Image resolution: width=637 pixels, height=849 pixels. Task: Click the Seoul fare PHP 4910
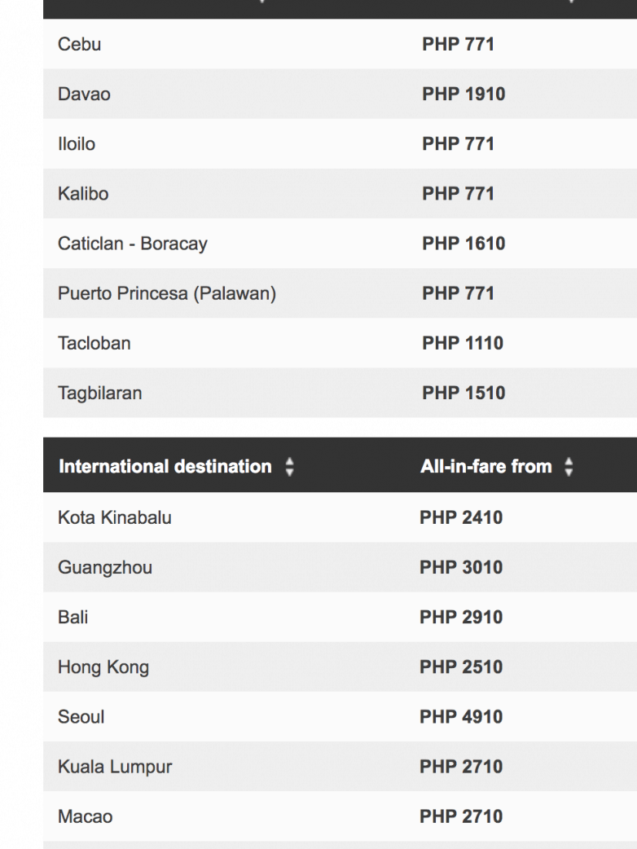pyautogui.click(x=461, y=717)
